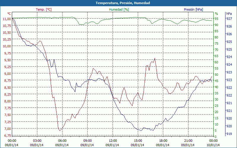Click the green '15' humidity axis value
Screen dimensions: 237x148
(x=217, y=118)
